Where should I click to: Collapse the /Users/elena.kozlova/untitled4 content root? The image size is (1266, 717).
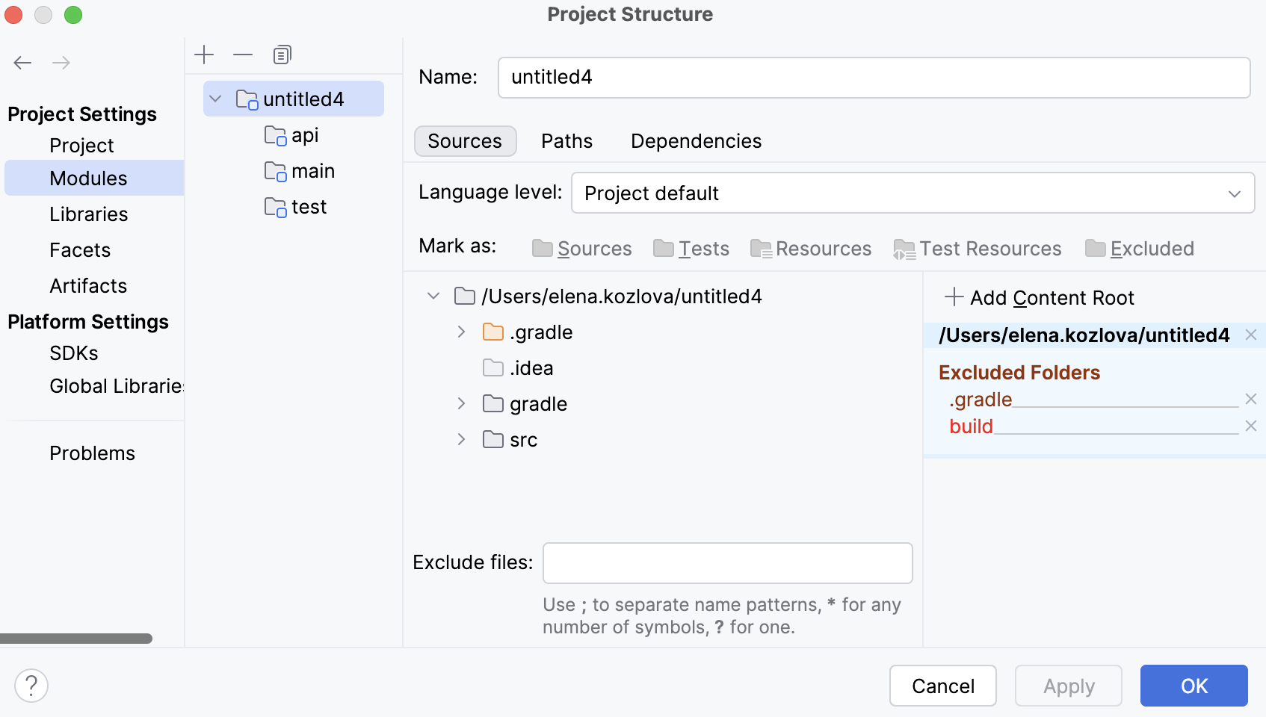click(x=433, y=296)
